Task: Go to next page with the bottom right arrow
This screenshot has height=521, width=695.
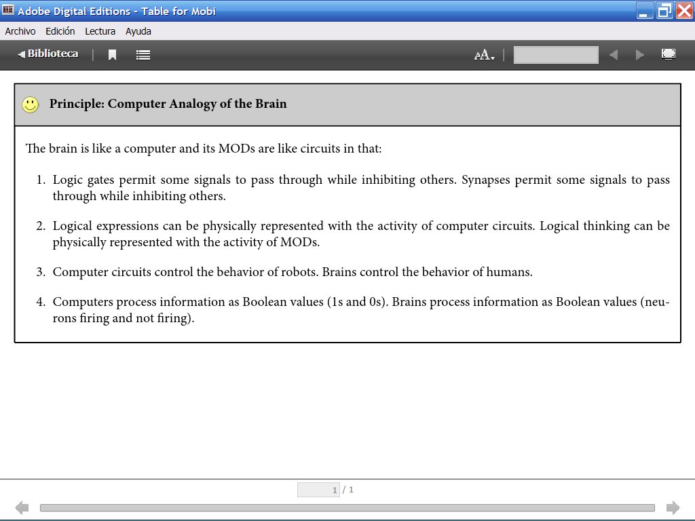Action: pyautogui.click(x=673, y=507)
